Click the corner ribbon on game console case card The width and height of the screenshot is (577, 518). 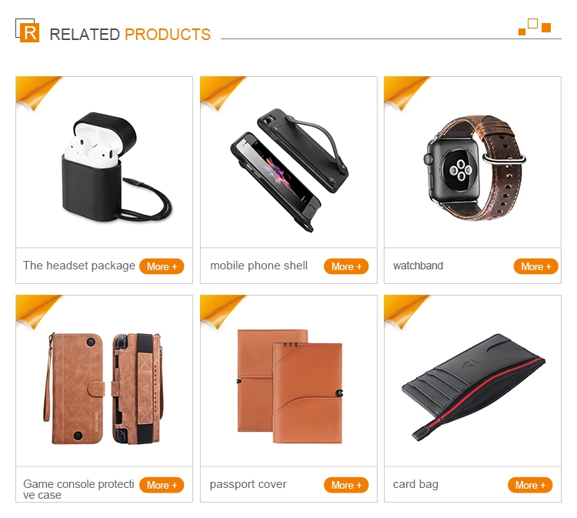38,312
